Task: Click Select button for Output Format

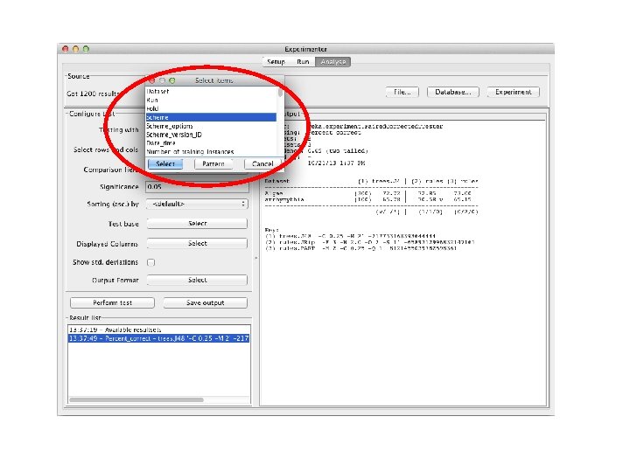Action: [197, 280]
